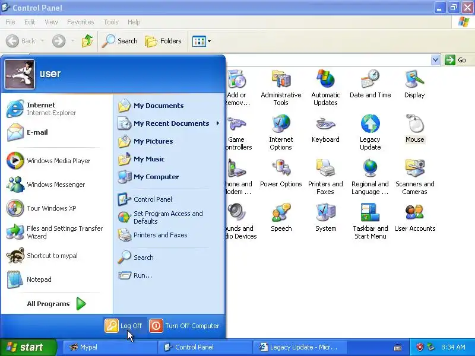Open the View menu
This screenshot has width=475, height=356.
tap(51, 22)
